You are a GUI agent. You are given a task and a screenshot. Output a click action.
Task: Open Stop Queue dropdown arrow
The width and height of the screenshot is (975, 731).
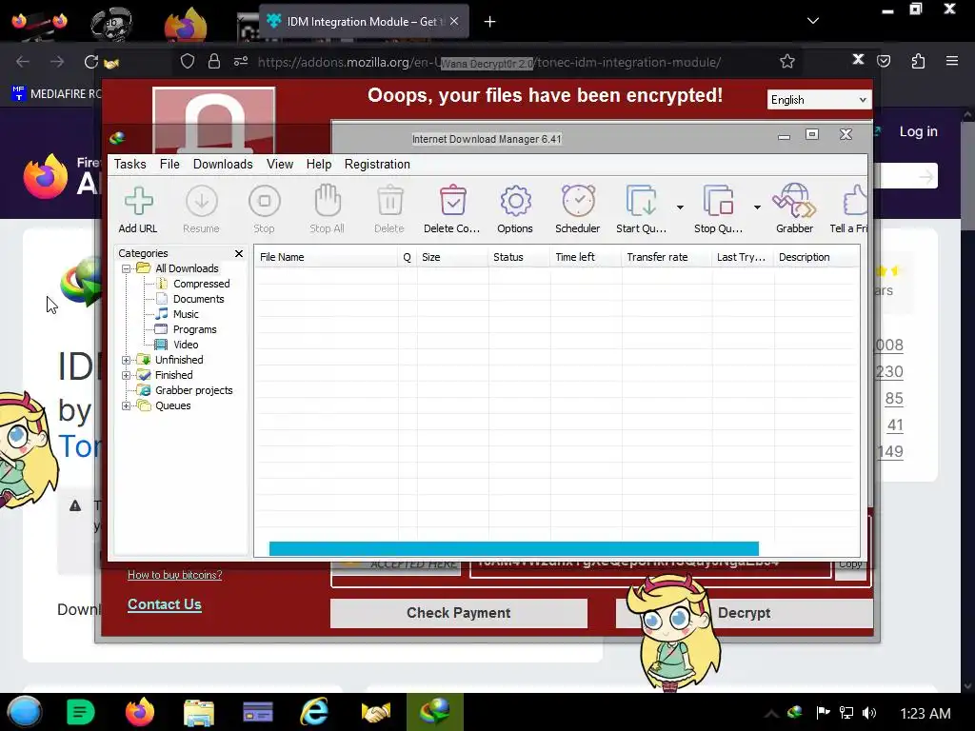coord(757,207)
